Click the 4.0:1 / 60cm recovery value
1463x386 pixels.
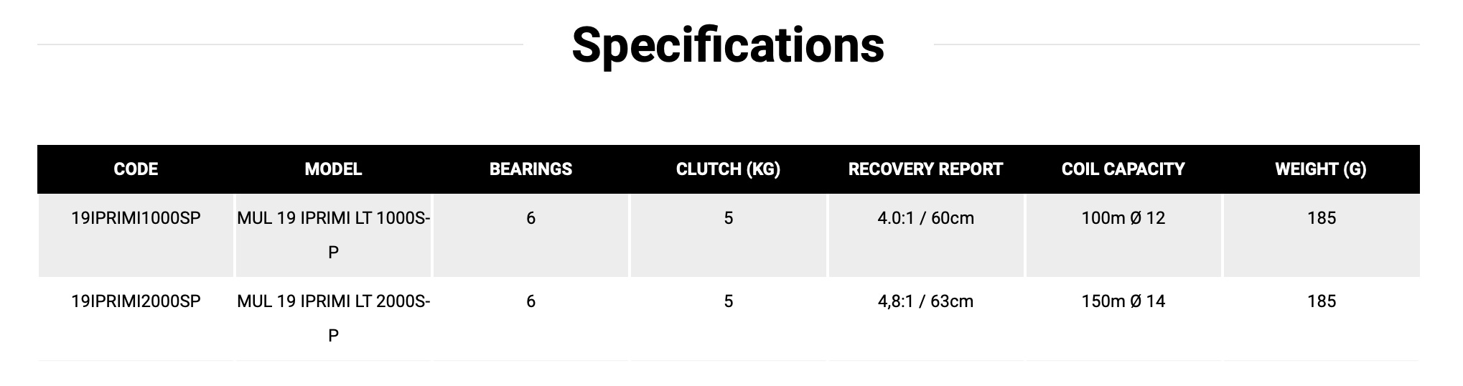click(925, 218)
